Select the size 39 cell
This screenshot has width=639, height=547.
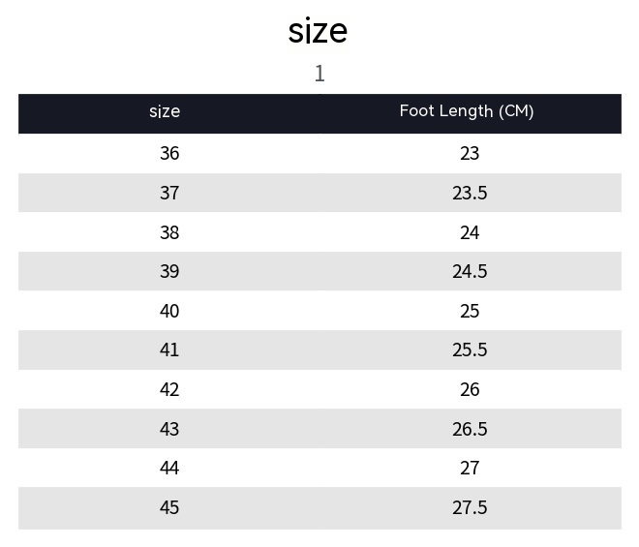pyautogui.click(x=169, y=271)
